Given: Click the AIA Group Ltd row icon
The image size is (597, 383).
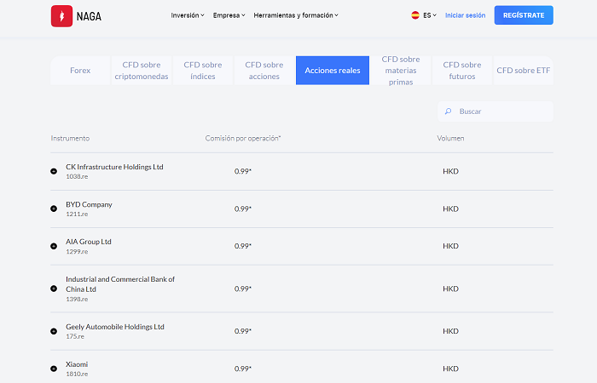Looking at the screenshot, I should pyautogui.click(x=54, y=246).
